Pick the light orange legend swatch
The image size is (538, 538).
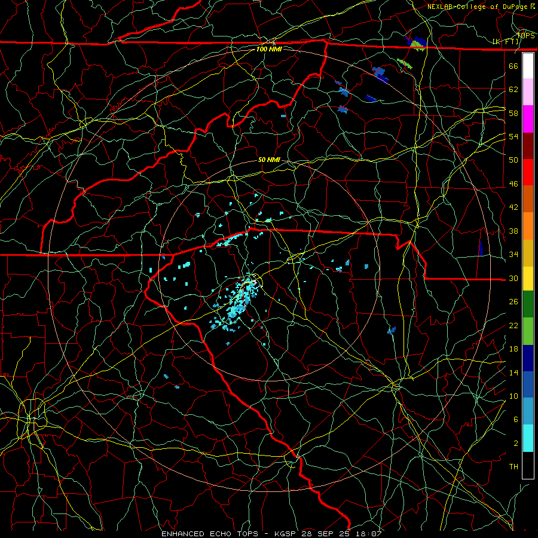pos(528,226)
